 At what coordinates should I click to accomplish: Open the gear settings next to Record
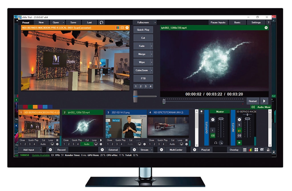pos(50,150)
